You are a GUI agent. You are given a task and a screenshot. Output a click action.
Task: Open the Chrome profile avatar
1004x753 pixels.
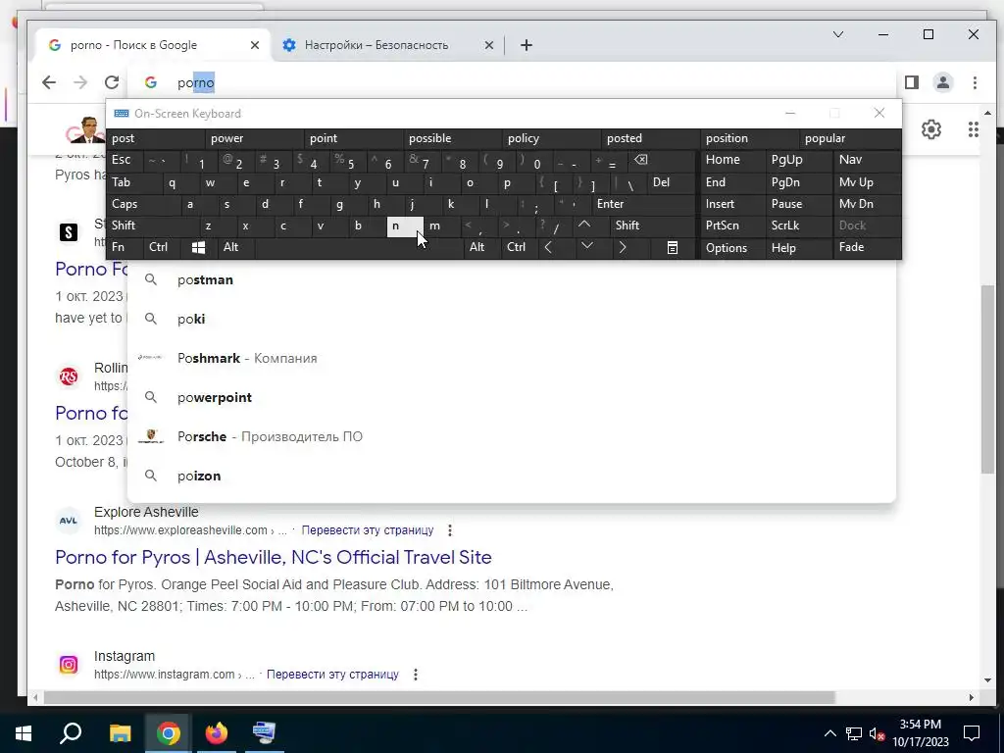coord(943,82)
